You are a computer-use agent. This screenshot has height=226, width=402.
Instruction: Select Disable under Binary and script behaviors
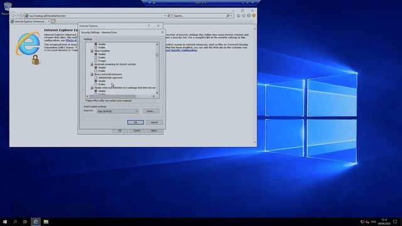(95, 81)
